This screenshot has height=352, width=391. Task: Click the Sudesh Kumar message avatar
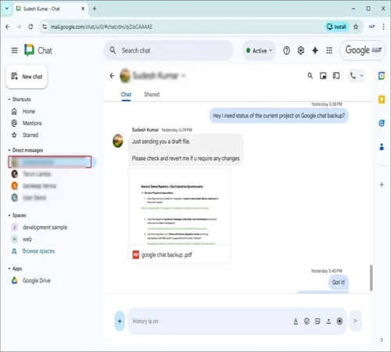coord(118,141)
